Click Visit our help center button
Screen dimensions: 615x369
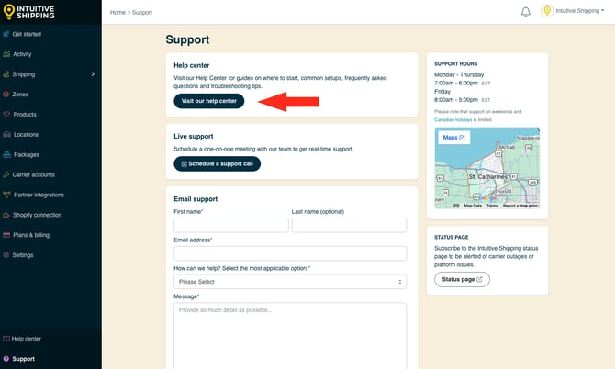(208, 101)
